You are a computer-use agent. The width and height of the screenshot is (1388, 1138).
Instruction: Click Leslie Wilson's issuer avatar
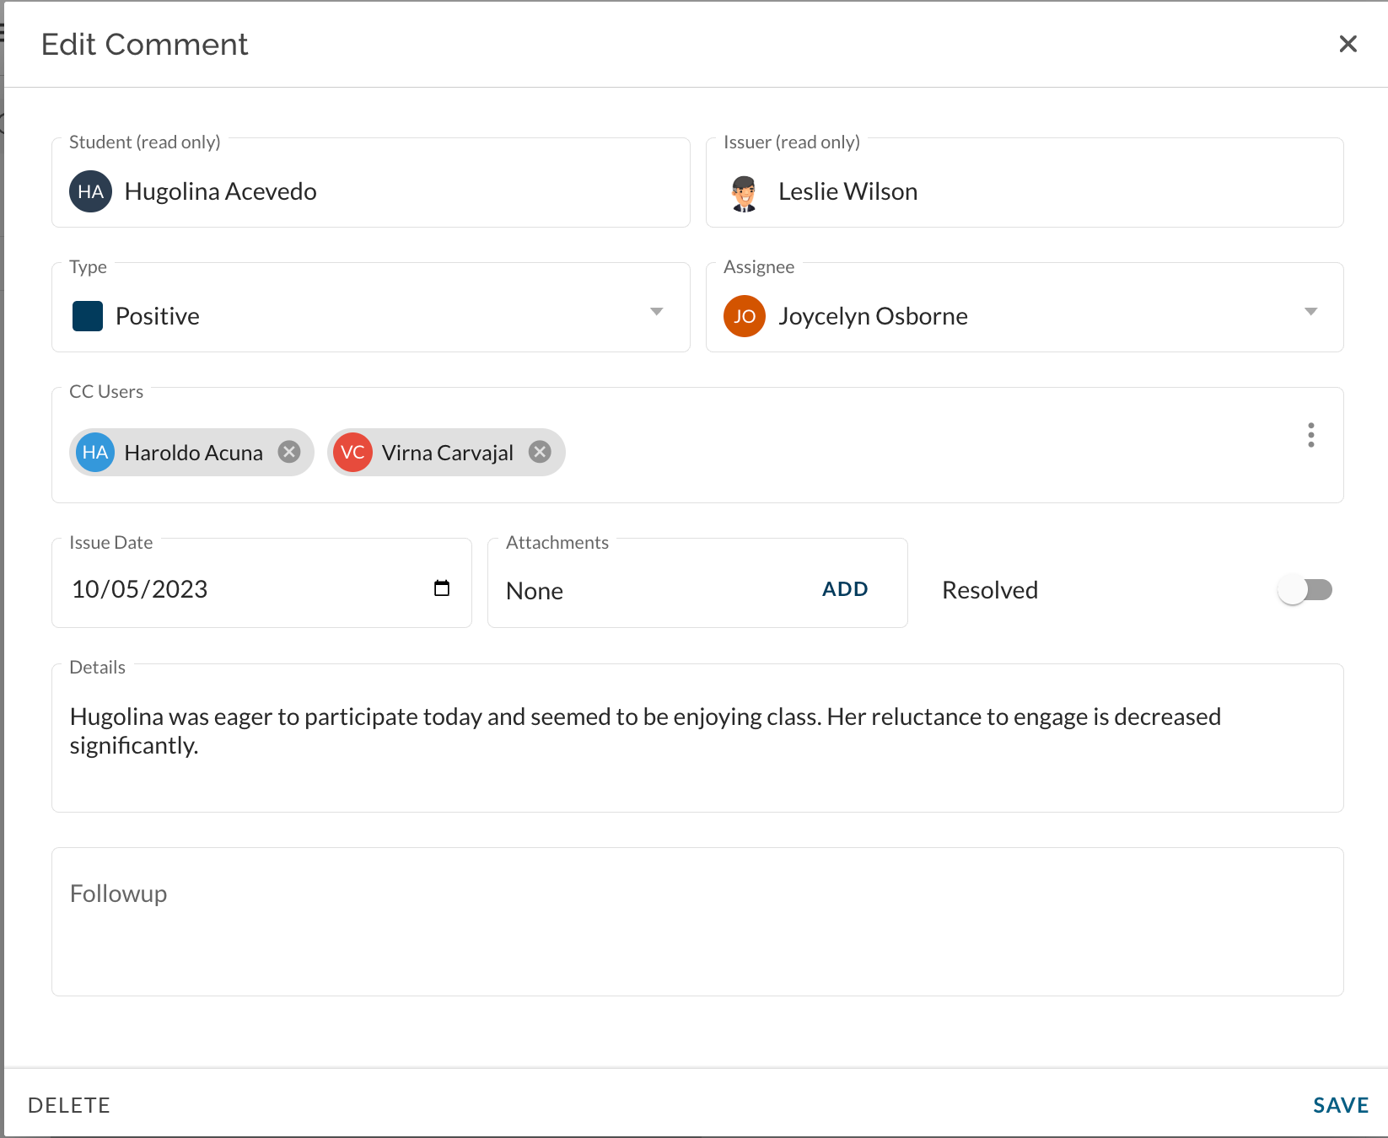coord(744,192)
